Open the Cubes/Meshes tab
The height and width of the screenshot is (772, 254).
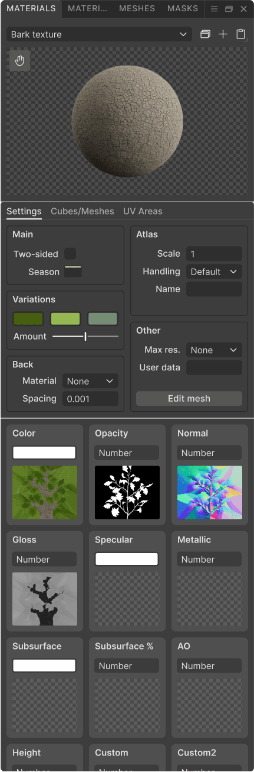pos(83,211)
